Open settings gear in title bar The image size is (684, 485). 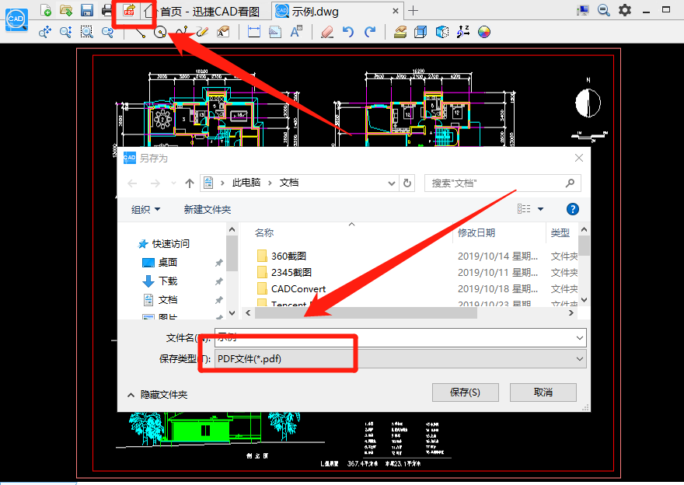[x=625, y=10]
